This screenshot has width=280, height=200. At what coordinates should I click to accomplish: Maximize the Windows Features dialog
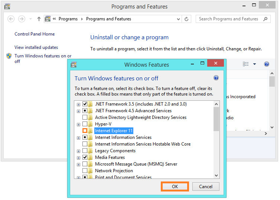point(202,63)
